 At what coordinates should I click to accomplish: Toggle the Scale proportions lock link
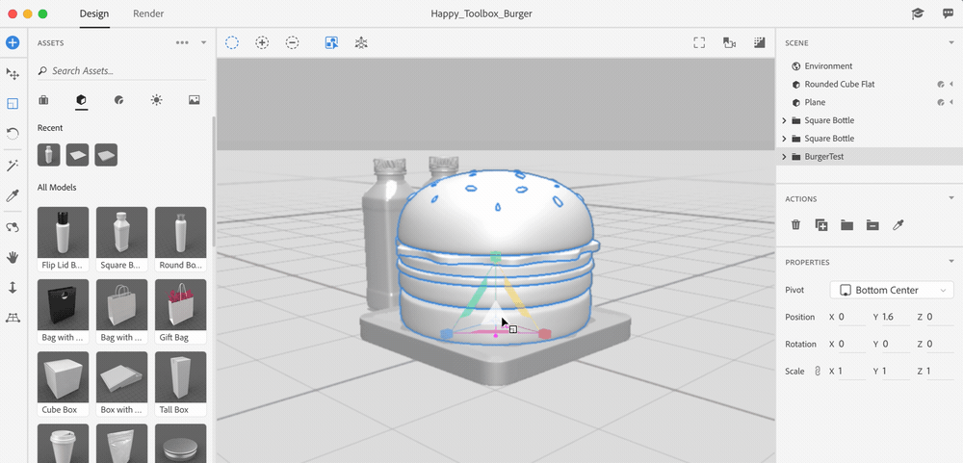click(x=817, y=371)
